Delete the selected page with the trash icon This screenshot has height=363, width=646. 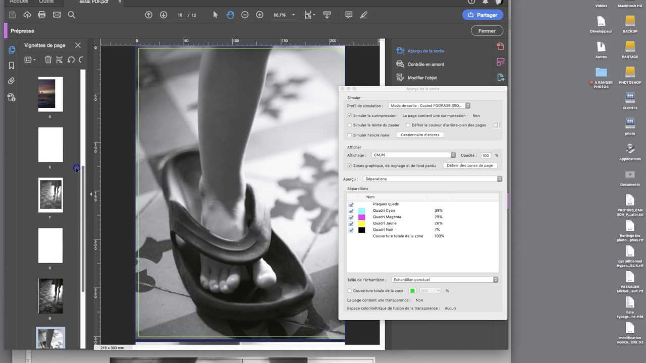click(48, 59)
